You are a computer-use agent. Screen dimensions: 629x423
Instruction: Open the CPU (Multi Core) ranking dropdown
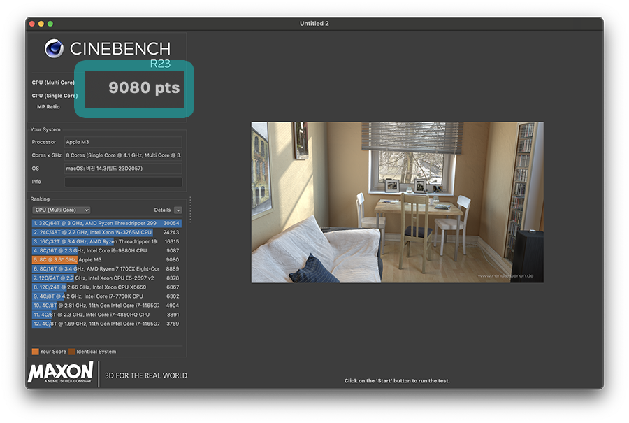[62, 210]
